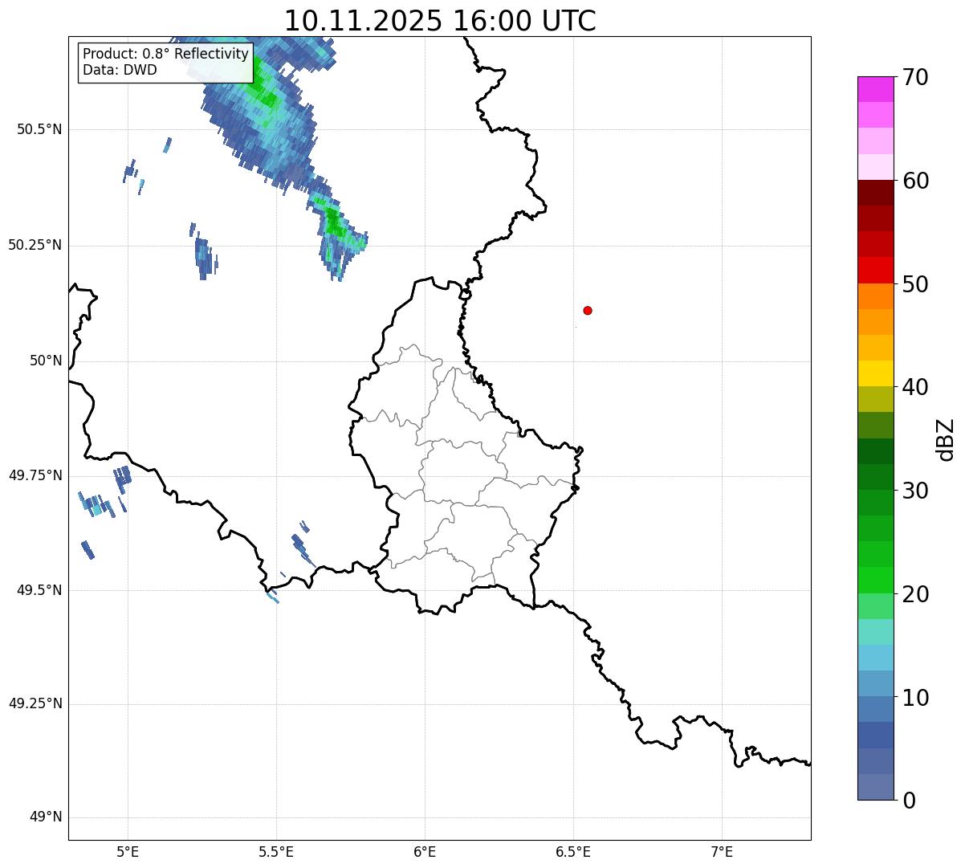
Task: Click the dark maroon colorbar swatch just below 60
Action: click(x=875, y=193)
